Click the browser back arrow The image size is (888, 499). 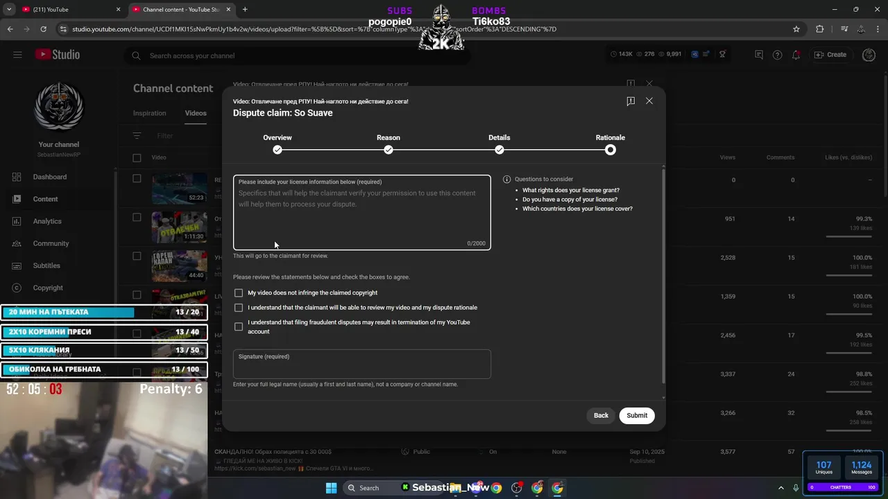(10, 29)
